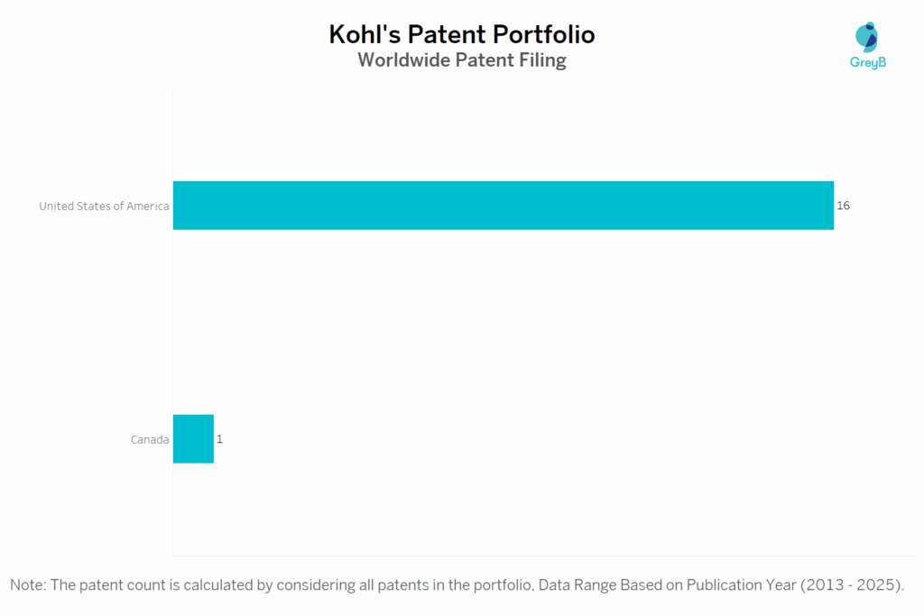Click the value label "16"

point(843,206)
